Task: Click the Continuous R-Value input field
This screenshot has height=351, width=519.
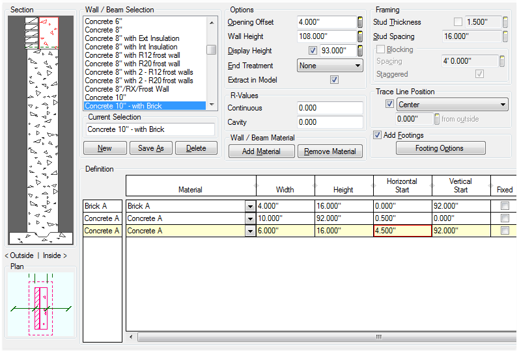Action: (330, 108)
